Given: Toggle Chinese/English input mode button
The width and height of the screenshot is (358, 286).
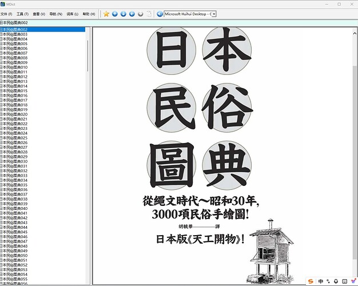Looking at the screenshot, I should 321,281.
